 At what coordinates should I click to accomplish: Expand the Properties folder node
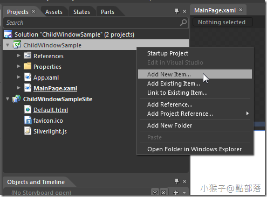pos(18,66)
